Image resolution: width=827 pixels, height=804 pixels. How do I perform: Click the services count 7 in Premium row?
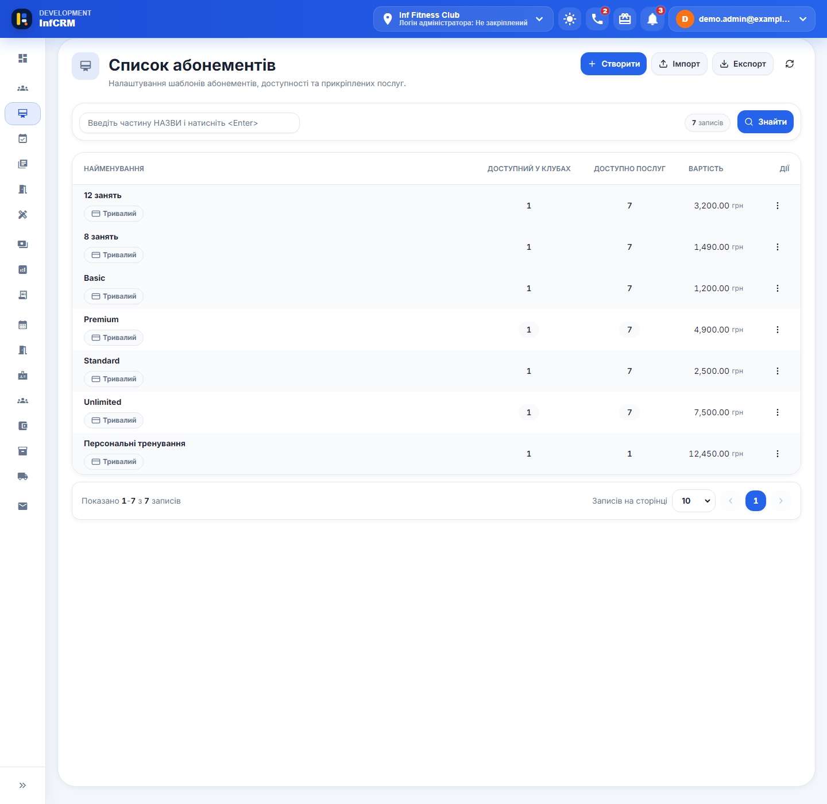pyautogui.click(x=629, y=330)
